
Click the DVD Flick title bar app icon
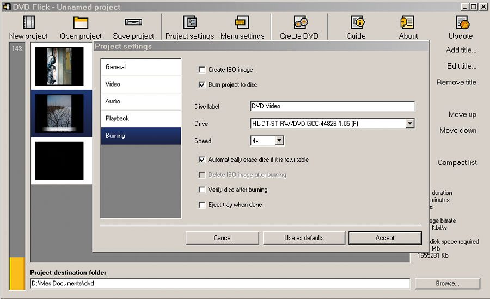click(7, 7)
